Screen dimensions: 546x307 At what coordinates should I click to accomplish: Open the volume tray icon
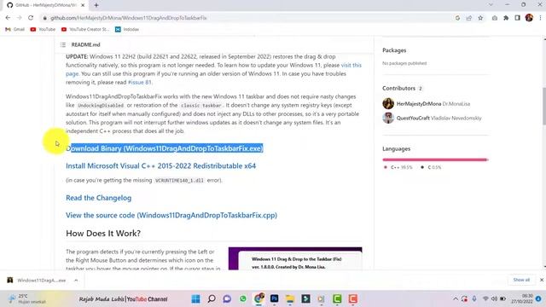pos(494,298)
